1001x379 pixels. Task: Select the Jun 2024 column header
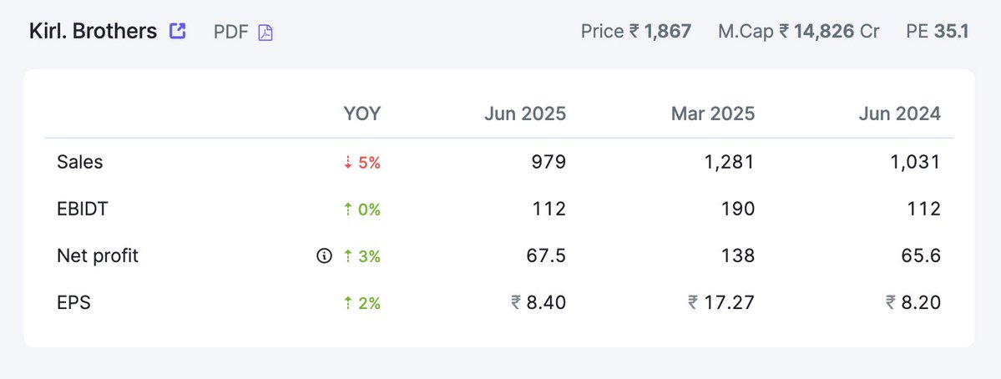[x=899, y=114]
